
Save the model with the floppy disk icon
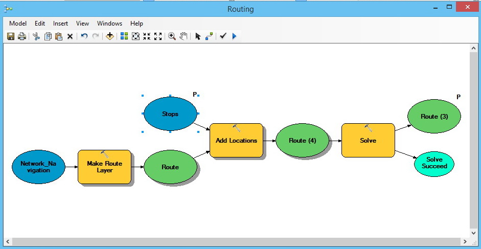coord(11,36)
